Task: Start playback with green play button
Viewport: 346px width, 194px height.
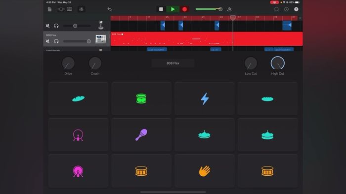Action: tap(173, 9)
